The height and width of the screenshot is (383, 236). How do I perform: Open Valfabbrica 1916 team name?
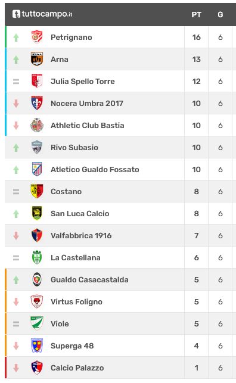[x=81, y=235]
